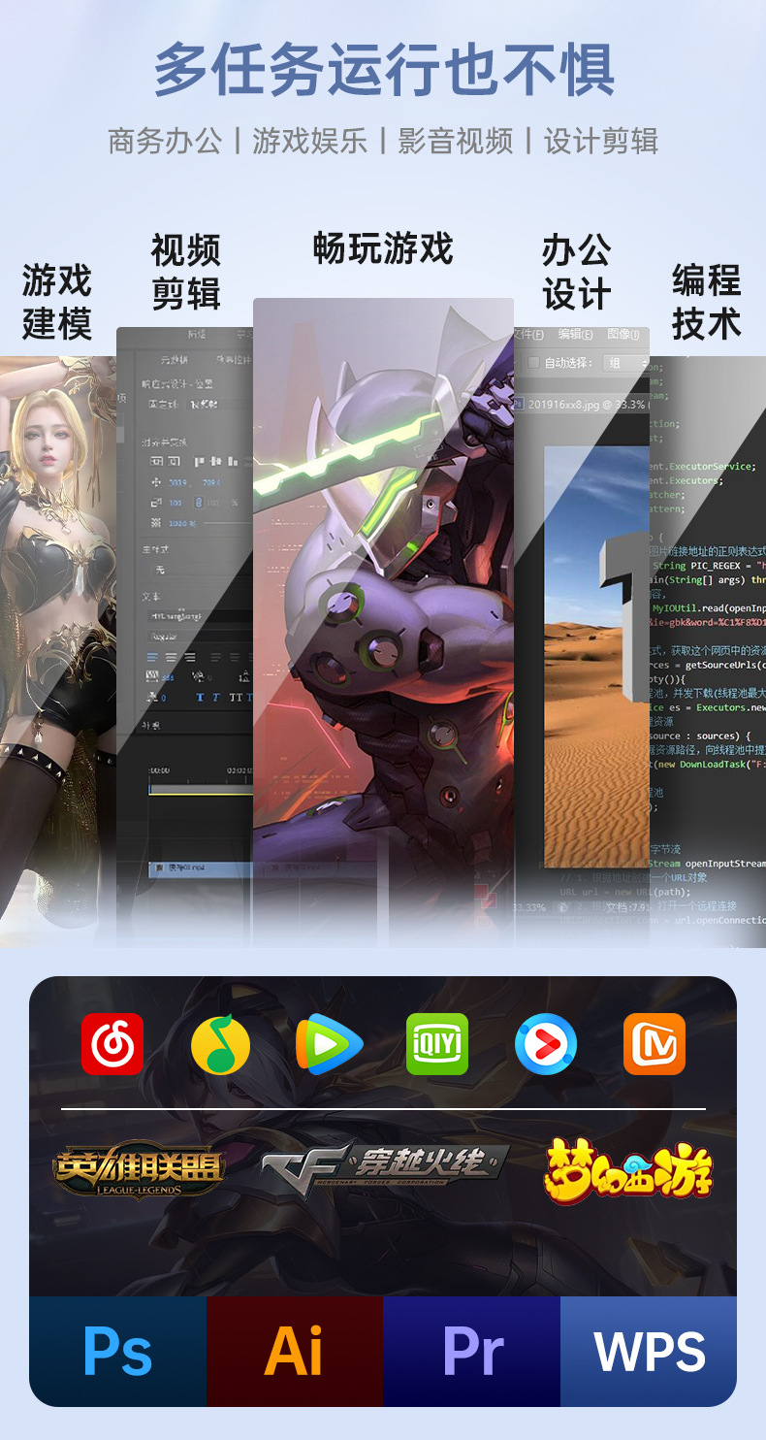
Task: Click the scale icon in Premiere panel
Action: [155, 503]
